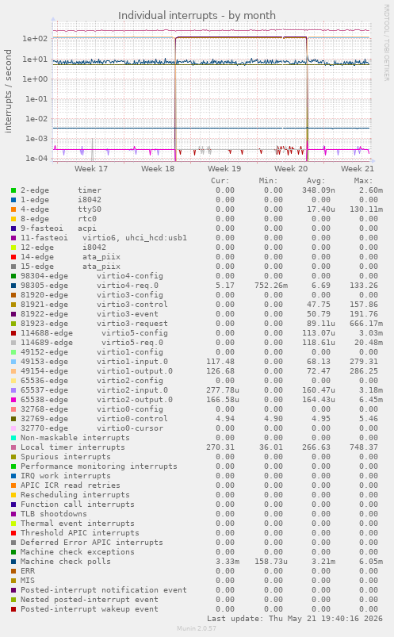Image resolution: width=394 pixels, height=637 pixels.
Task: Click the dark blue Machine check polls swatch
Action: [x=13, y=562]
